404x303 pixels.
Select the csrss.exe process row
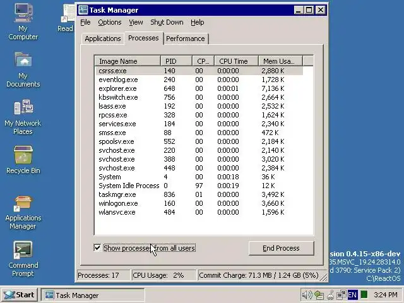tap(199, 71)
